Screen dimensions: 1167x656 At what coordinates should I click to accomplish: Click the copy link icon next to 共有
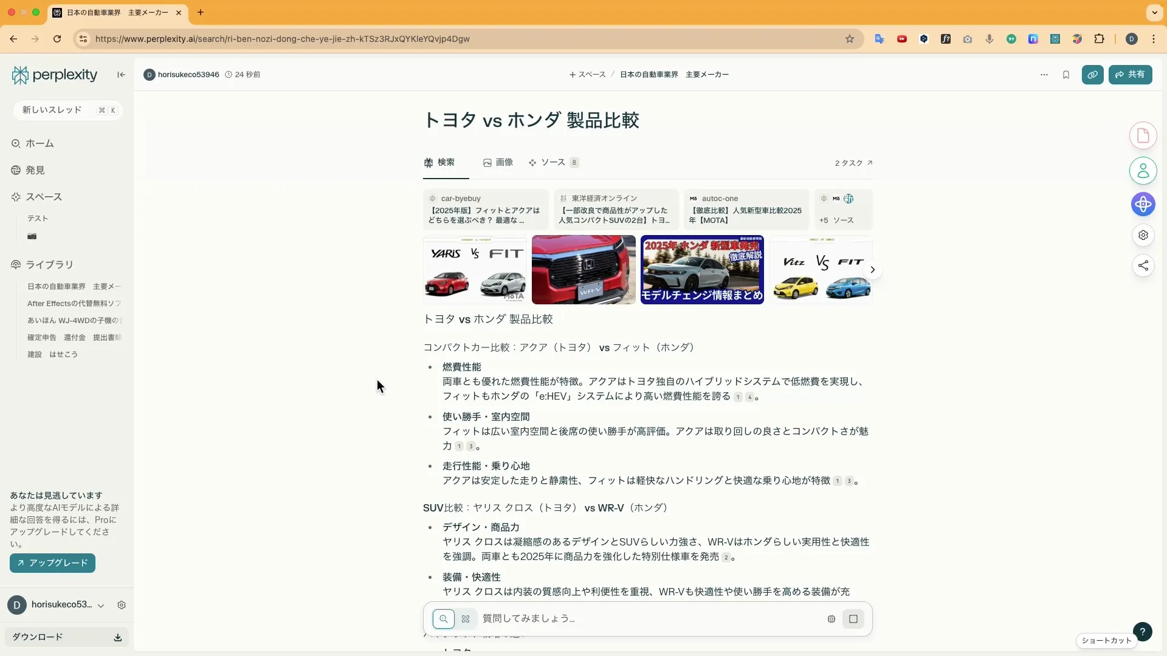pyautogui.click(x=1093, y=75)
